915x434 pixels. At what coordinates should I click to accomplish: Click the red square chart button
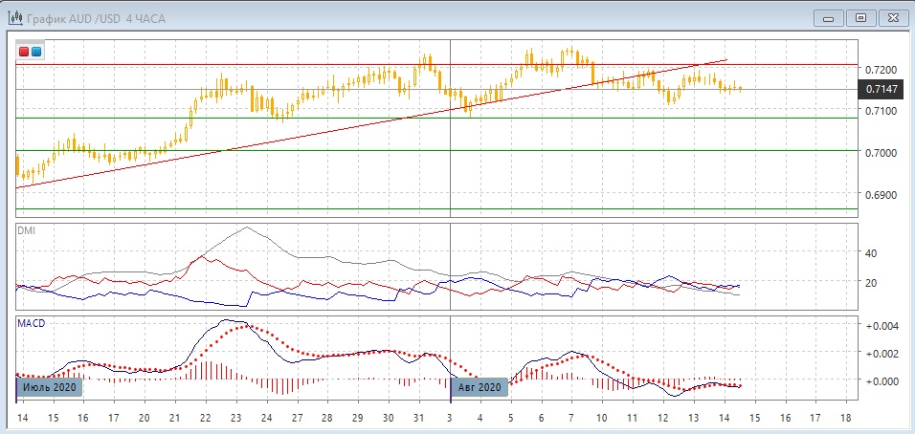[x=24, y=51]
